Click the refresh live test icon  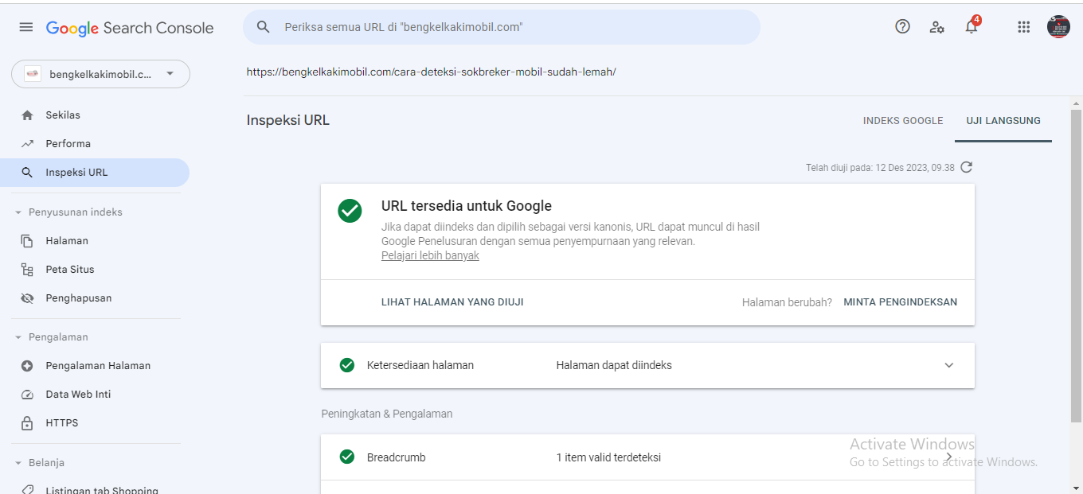[x=967, y=167]
